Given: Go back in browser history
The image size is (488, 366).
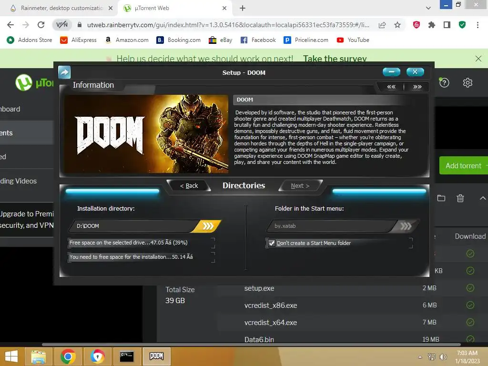Looking at the screenshot, I should (x=10, y=25).
